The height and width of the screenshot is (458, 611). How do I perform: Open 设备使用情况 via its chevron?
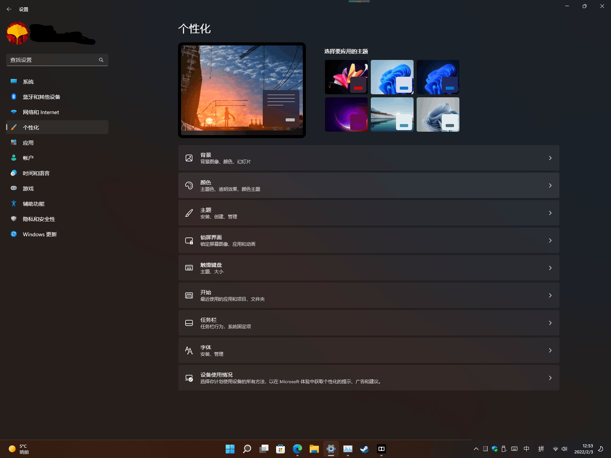point(550,378)
